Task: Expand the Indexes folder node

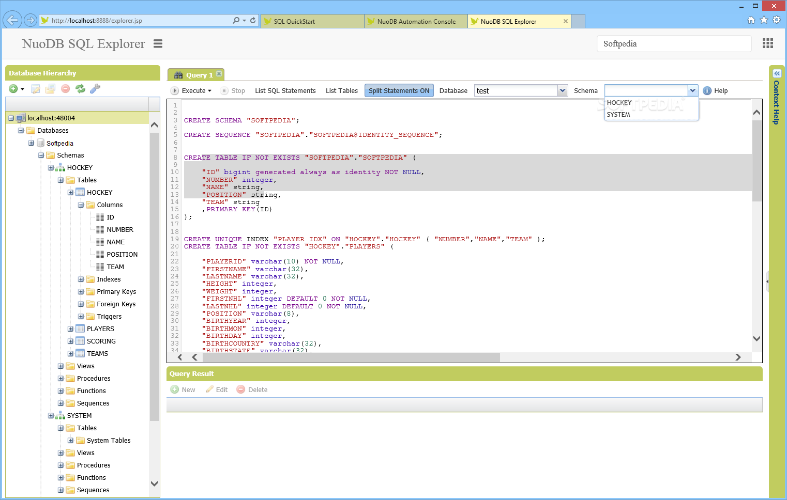Action: [x=81, y=279]
